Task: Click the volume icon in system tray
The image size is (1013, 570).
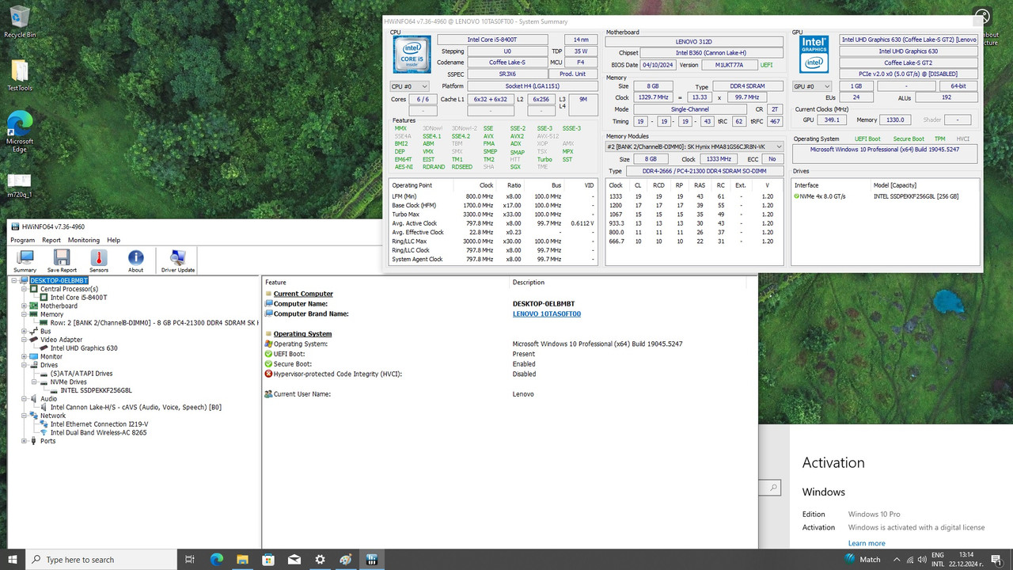Action: [x=923, y=559]
